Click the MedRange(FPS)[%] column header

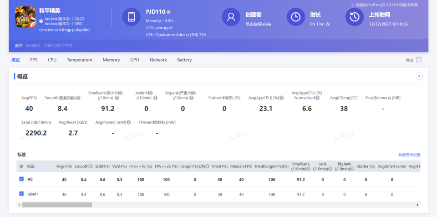272,167
